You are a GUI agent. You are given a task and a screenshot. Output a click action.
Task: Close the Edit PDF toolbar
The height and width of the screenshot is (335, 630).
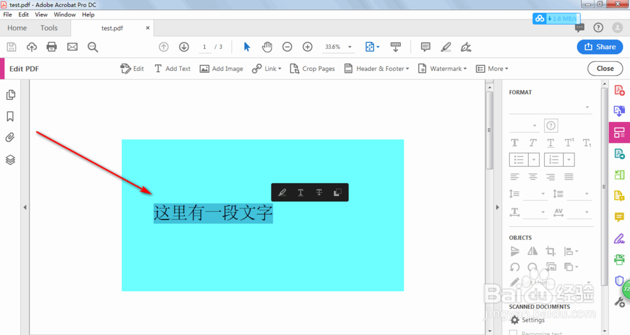pyautogui.click(x=605, y=69)
